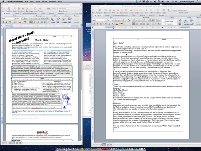
Task: Open Media browser in right window toolbar
Action: pos(164,10)
